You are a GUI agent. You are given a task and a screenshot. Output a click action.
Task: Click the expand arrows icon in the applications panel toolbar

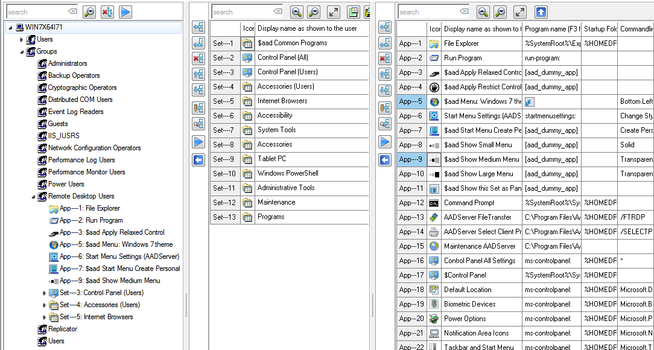(520, 11)
